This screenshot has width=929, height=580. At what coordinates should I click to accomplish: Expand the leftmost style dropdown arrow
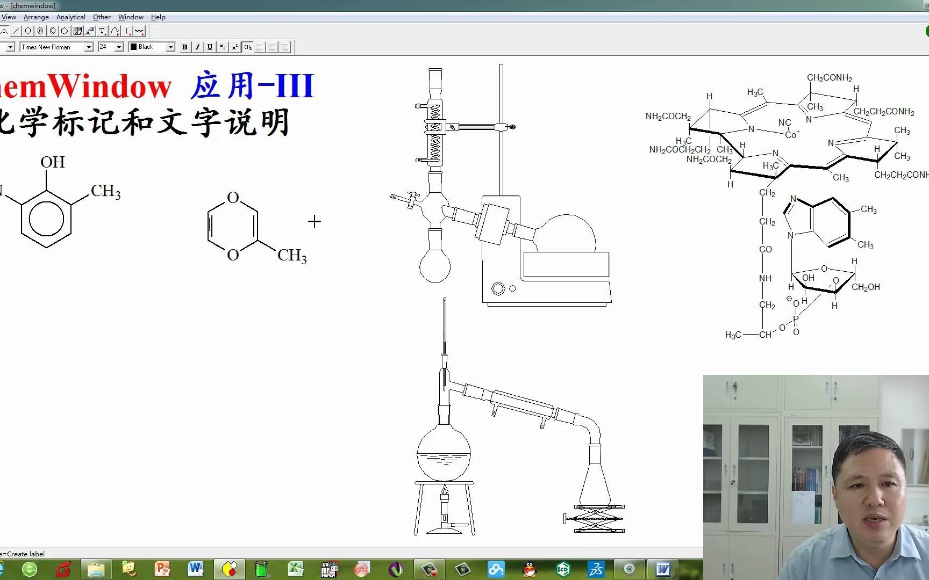tap(10, 47)
